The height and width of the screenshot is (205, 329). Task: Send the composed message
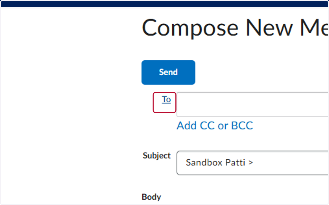click(168, 72)
